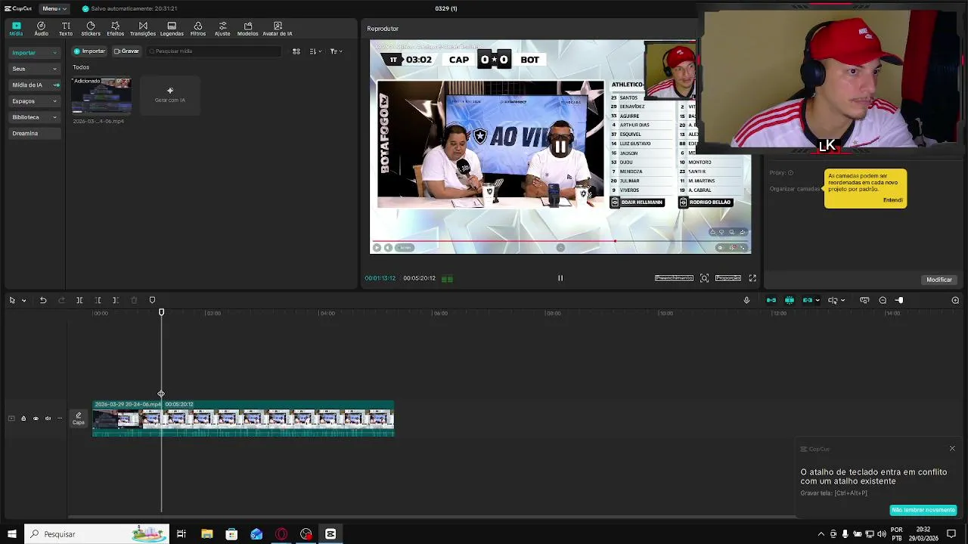
Task: Focus the Pesquisar mídia search field
Action: (x=213, y=51)
